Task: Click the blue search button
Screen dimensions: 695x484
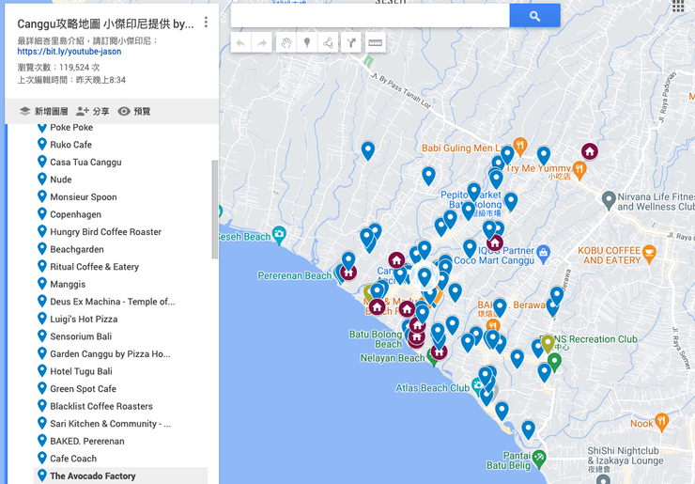Action: 534,16
